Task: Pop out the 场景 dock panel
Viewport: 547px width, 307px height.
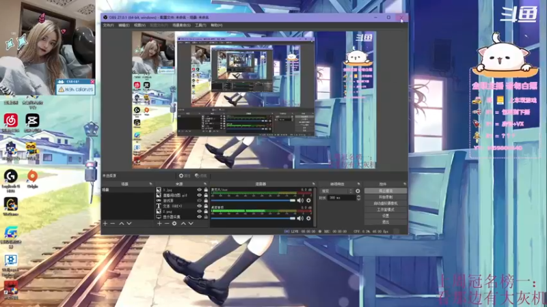Action: 150,184
